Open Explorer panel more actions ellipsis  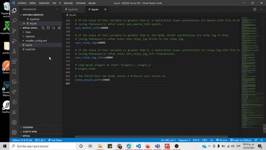57,9
